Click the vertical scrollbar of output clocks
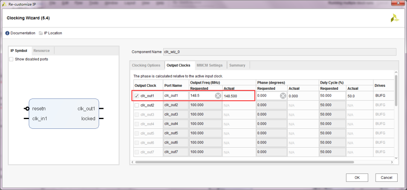 (x=396, y=90)
